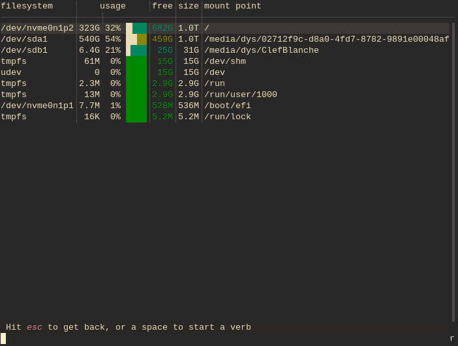Select the /run/user/1000 mount point
The height and width of the screenshot is (346, 458).
(240, 94)
